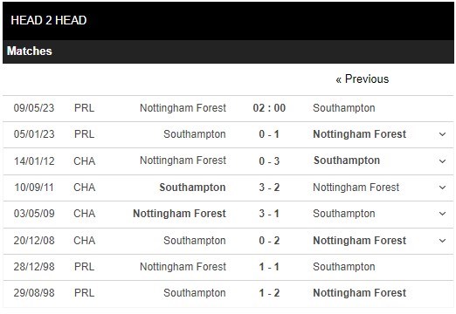Image resolution: width=456 pixels, height=314 pixels.
Task: Open Southampton in the 09/05/23 fixture
Action: (x=344, y=108)
